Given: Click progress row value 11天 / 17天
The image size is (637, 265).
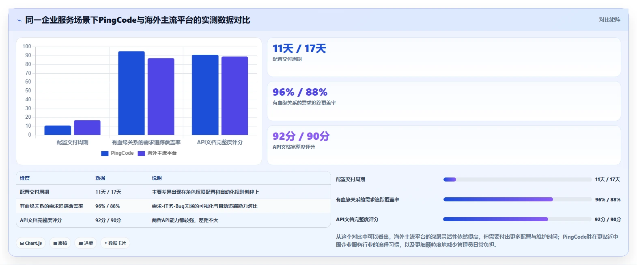Looking at the screenshot, I should [x=607, y=180].
